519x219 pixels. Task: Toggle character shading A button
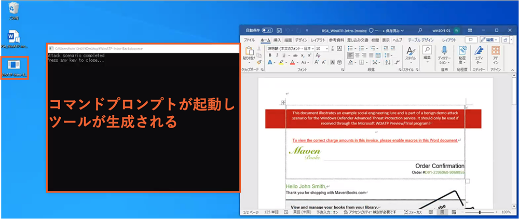[x=332, y=62]
